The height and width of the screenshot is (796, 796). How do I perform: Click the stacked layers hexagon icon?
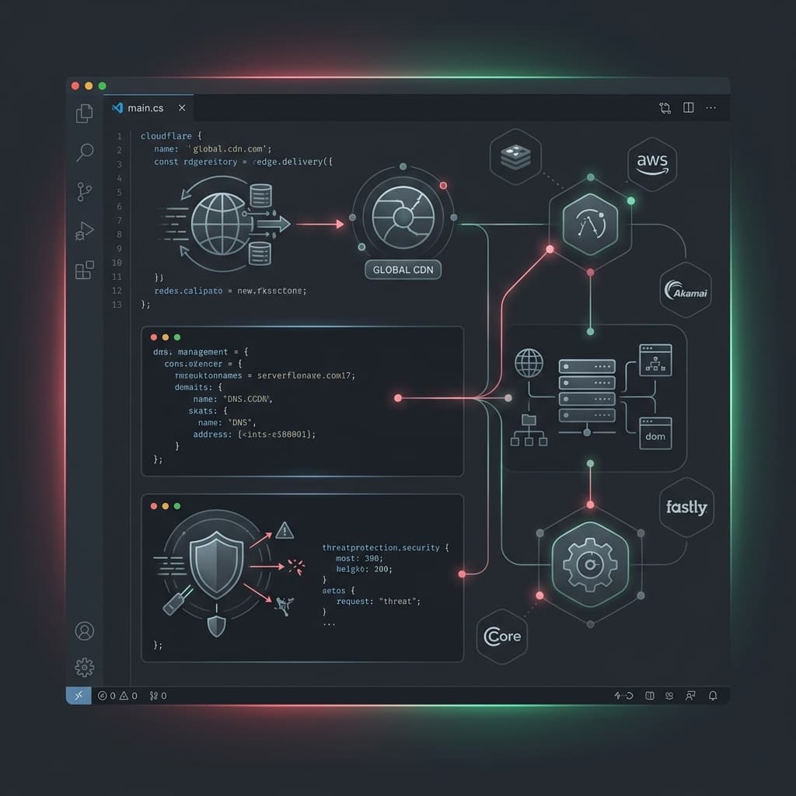tap(515, 156)
